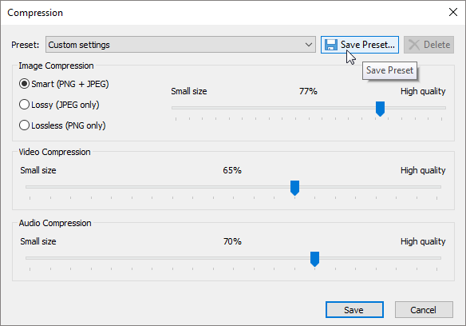The image size is (466, 326).
Task: Close the Compression dialog window
Action: [453, 12]
